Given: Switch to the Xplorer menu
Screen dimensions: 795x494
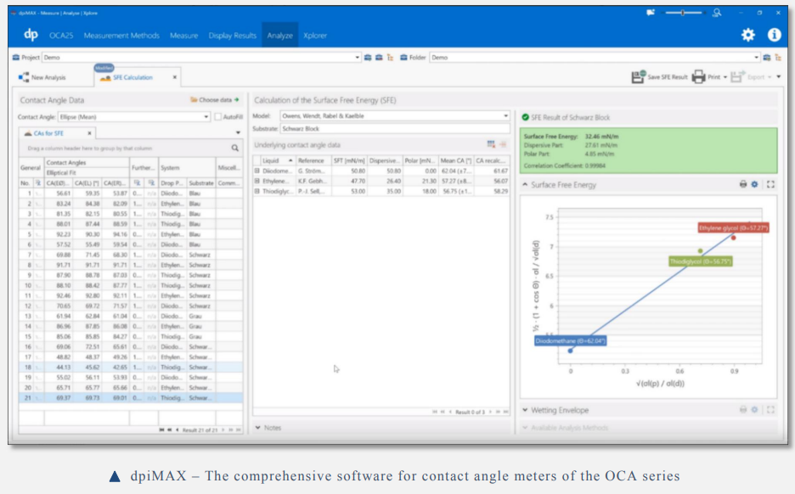Looking at the screenshot, I should (315, 36).
